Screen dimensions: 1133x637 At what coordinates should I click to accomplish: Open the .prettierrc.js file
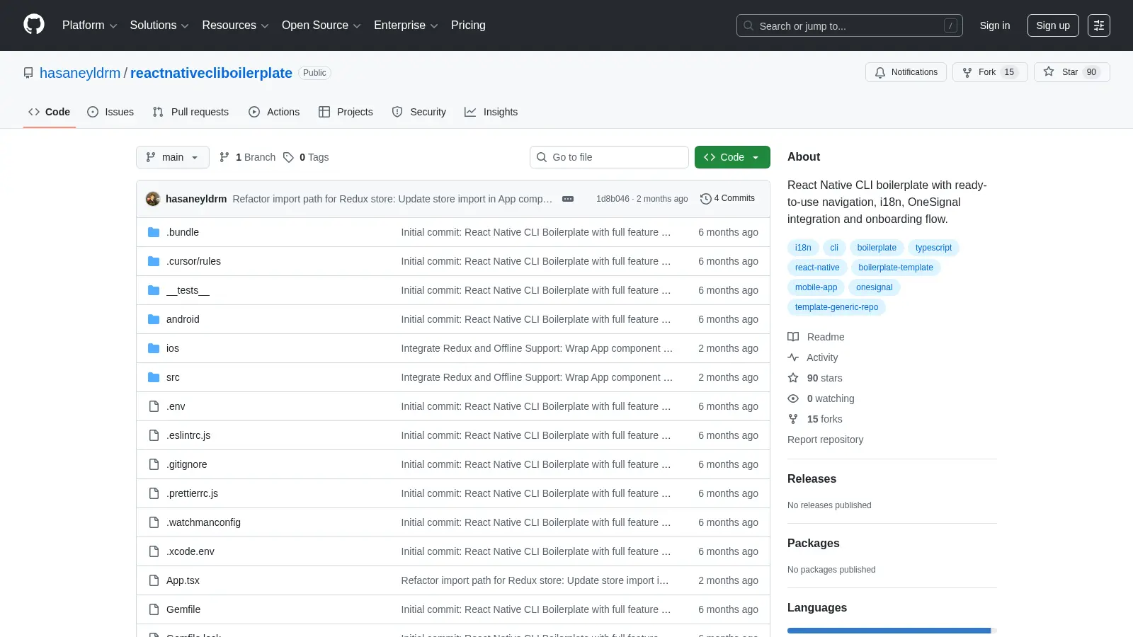[x=192, y=493]
